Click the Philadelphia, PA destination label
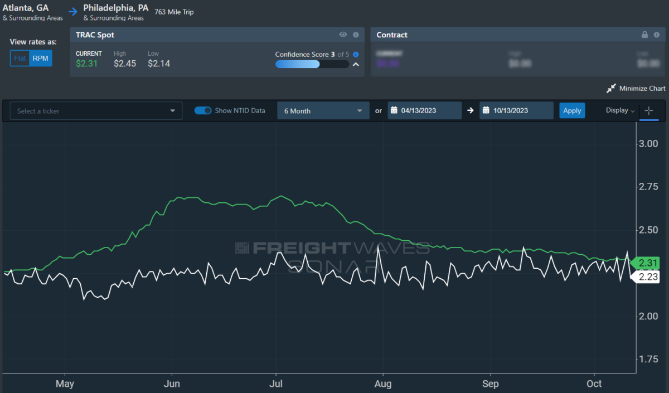The height and width of the screenshot is (393, 669). tap(116, 8)
